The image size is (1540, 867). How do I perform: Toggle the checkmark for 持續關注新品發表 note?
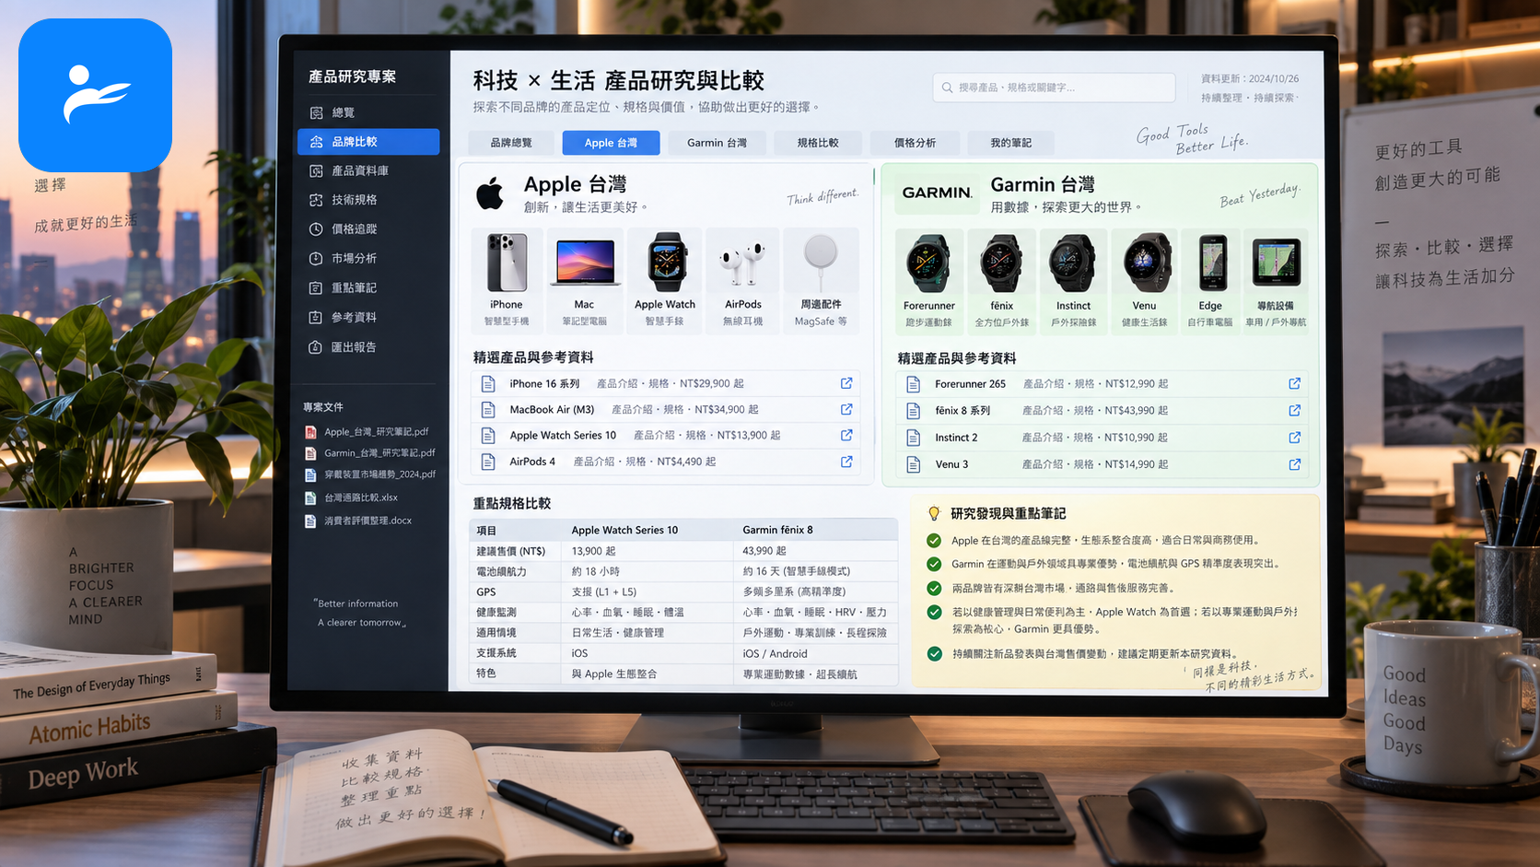coord(934,654)
